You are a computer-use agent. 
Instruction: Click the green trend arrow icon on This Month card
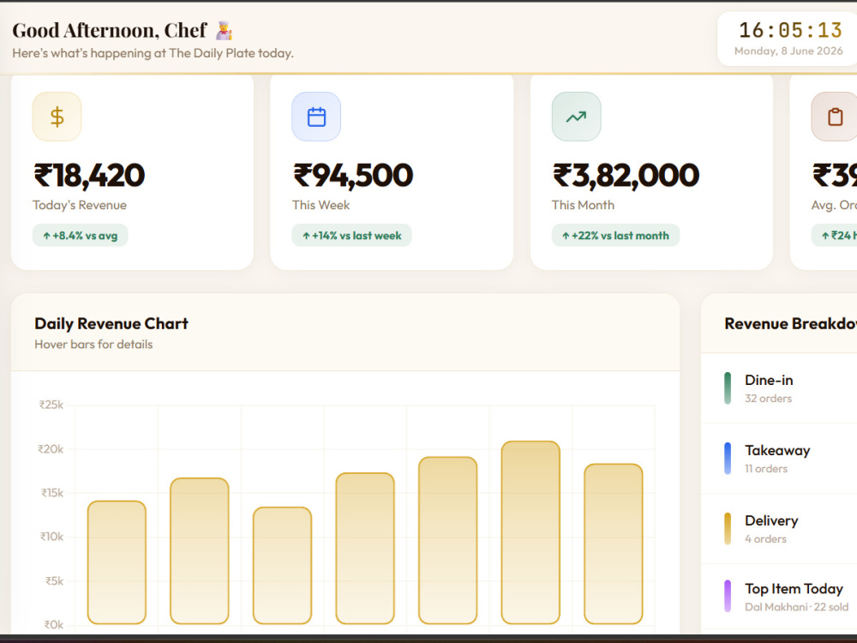coord(576,117)
